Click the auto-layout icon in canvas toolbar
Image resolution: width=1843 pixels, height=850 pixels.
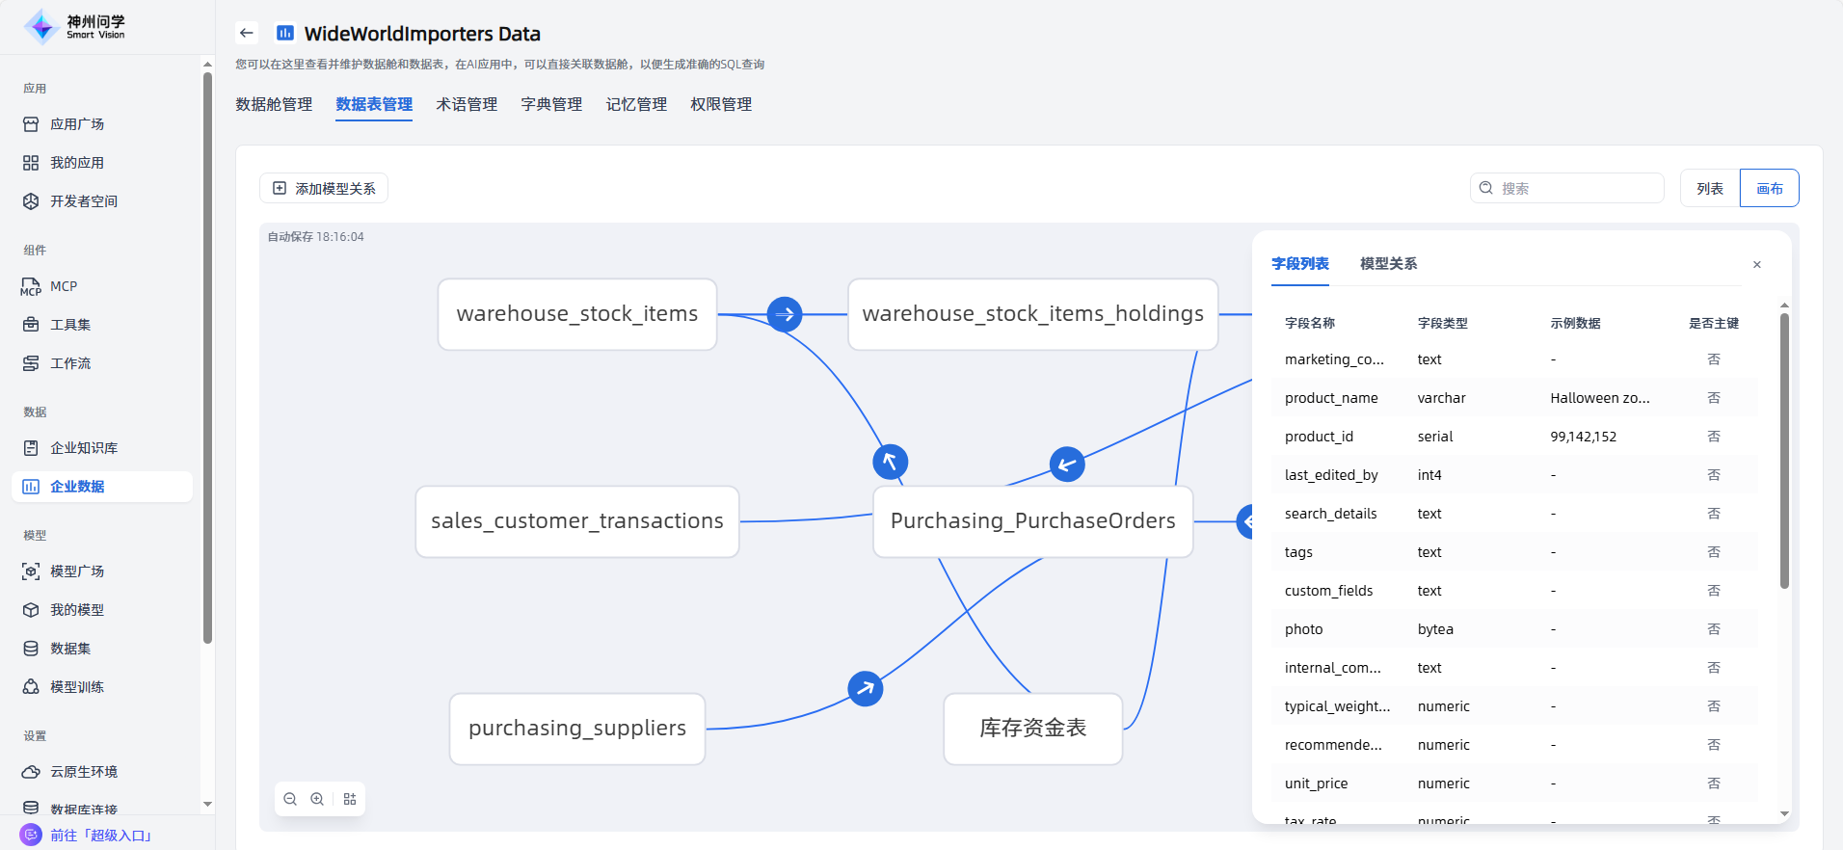pyautogui.click(x=350, y=799)
